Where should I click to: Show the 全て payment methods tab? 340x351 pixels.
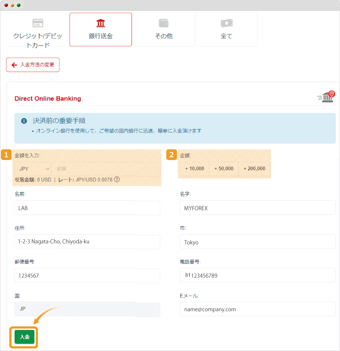coord(227,30)
